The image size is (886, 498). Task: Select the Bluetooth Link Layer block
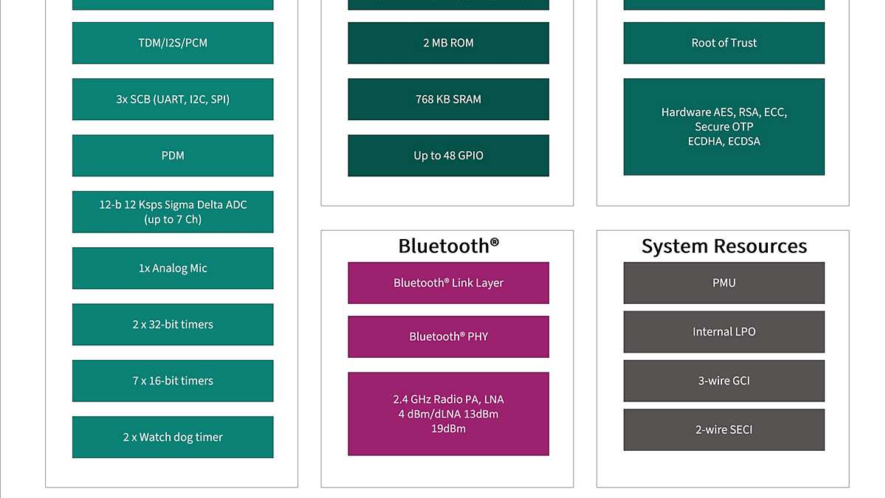[x=448, y=283]
